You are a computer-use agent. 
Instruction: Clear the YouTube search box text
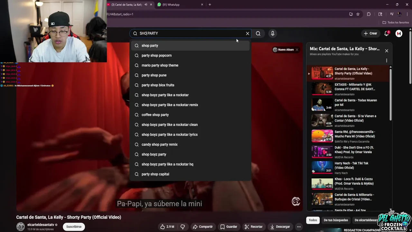pos(248,34)
